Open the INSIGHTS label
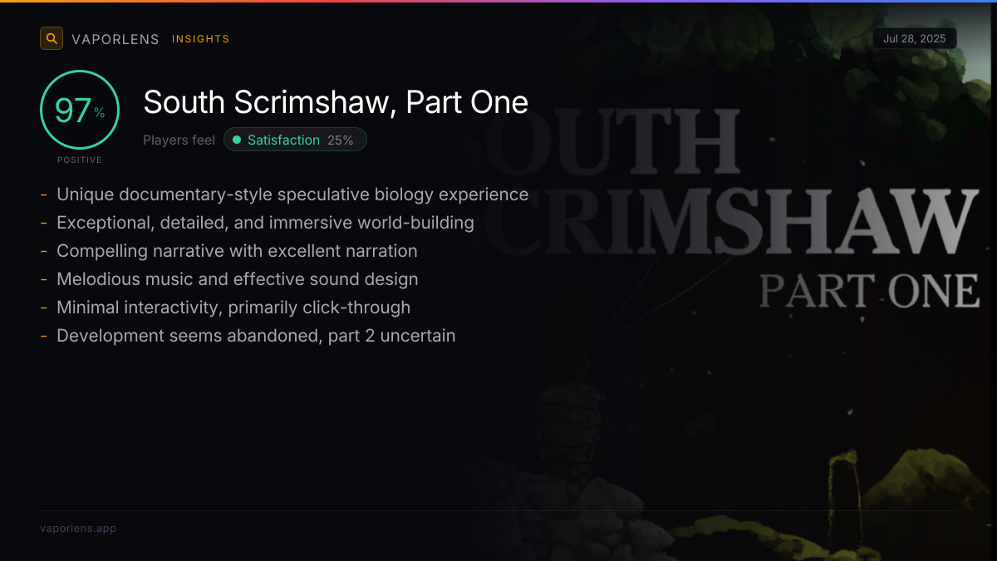 [x=200, y=39]
